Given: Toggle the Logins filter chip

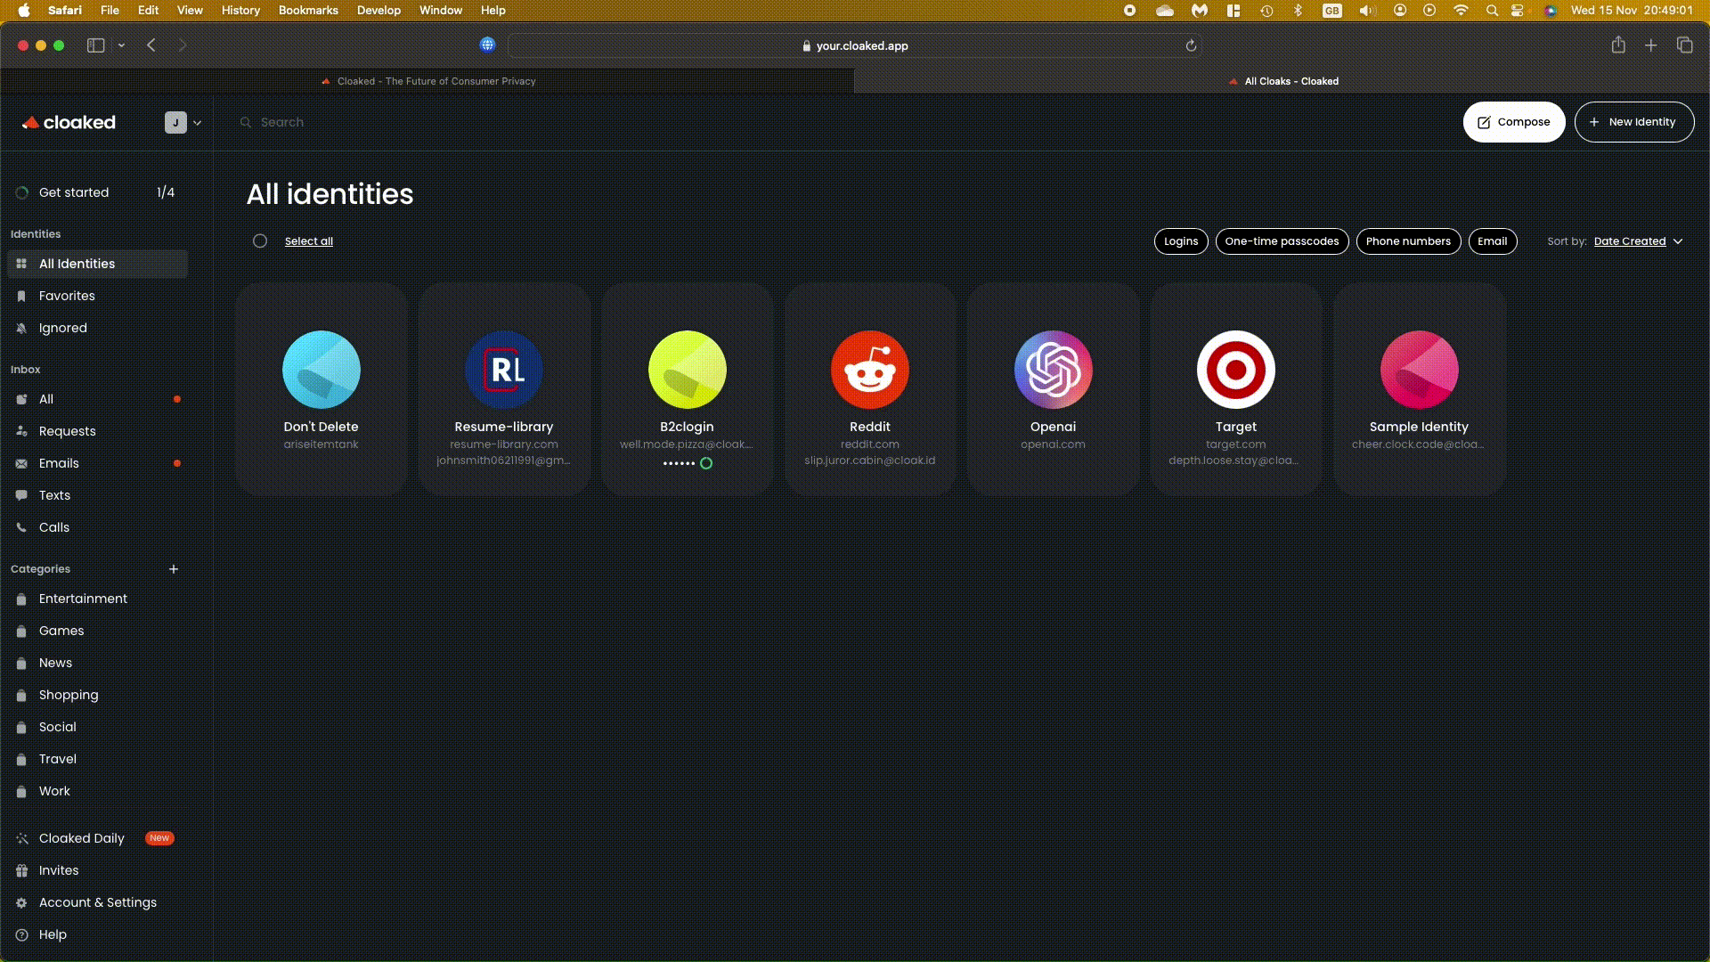Looking at the screenshot, I should click(1181, 241).
